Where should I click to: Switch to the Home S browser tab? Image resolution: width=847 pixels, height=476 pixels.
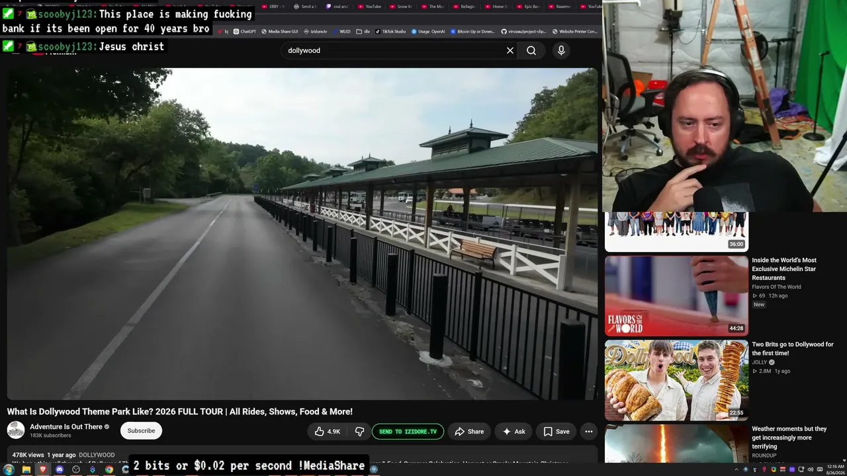(x=496, y=7)
